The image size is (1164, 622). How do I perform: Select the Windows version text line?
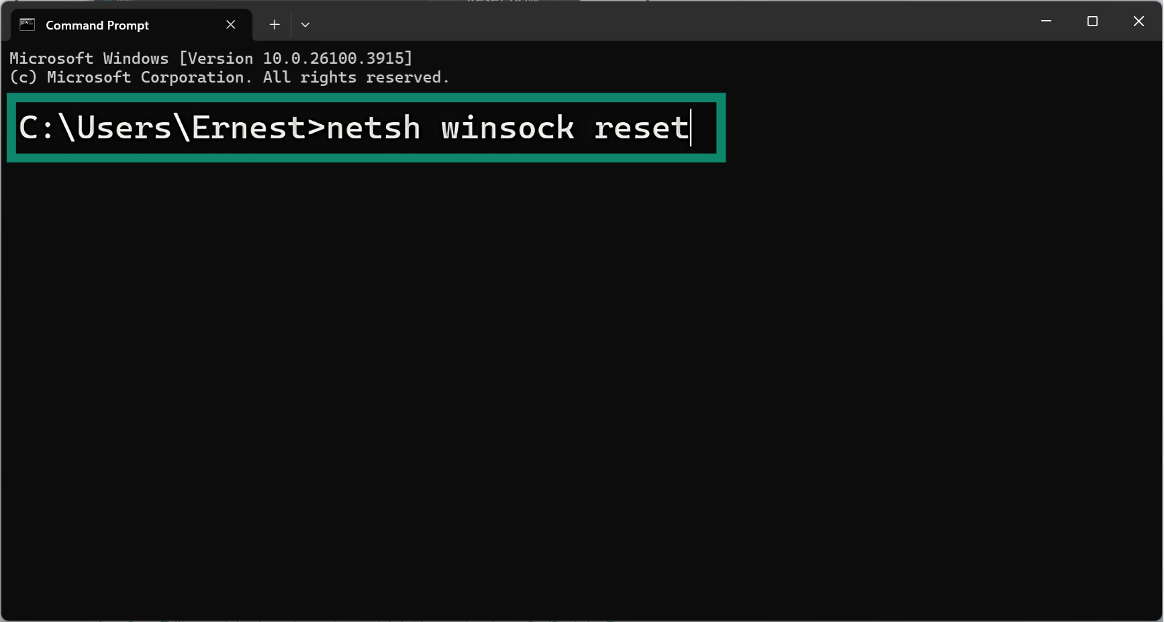[211, 58]
